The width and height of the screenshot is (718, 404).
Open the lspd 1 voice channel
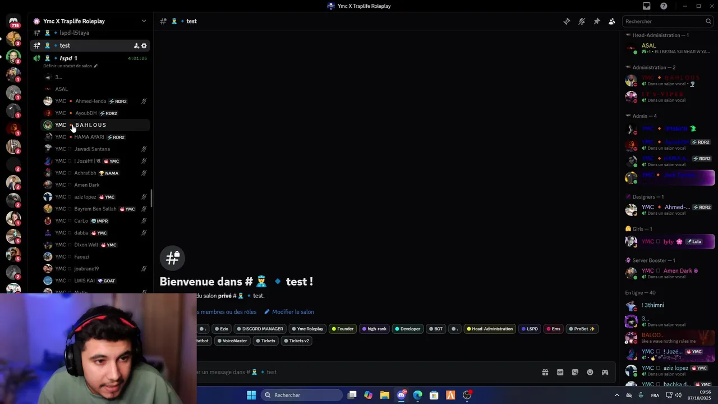90,58
